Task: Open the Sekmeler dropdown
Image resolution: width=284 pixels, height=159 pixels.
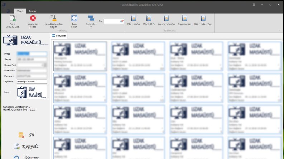Action: 91,22
